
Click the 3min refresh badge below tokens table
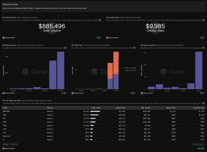click(201, 148)
